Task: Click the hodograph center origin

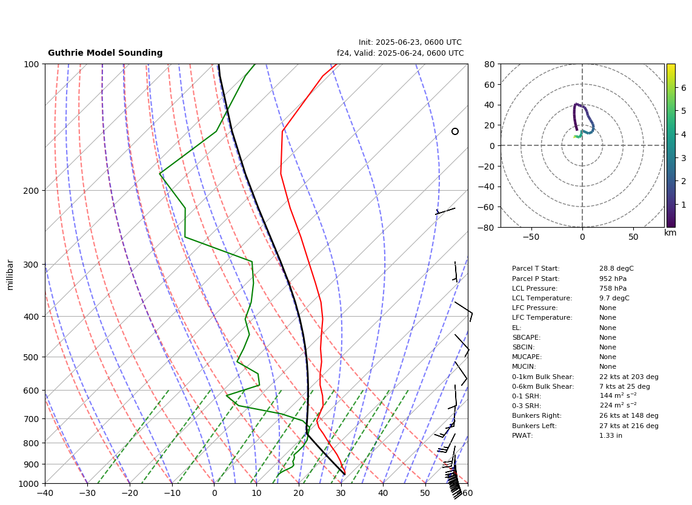Action: [x=582, y=145]
